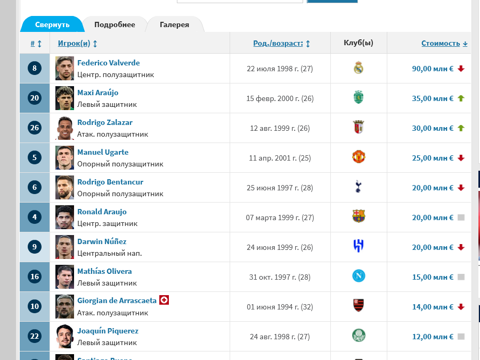This screenshot has height=360, width=480.
Task: Open the Галерея tab
Action: [x=175, y=24]
